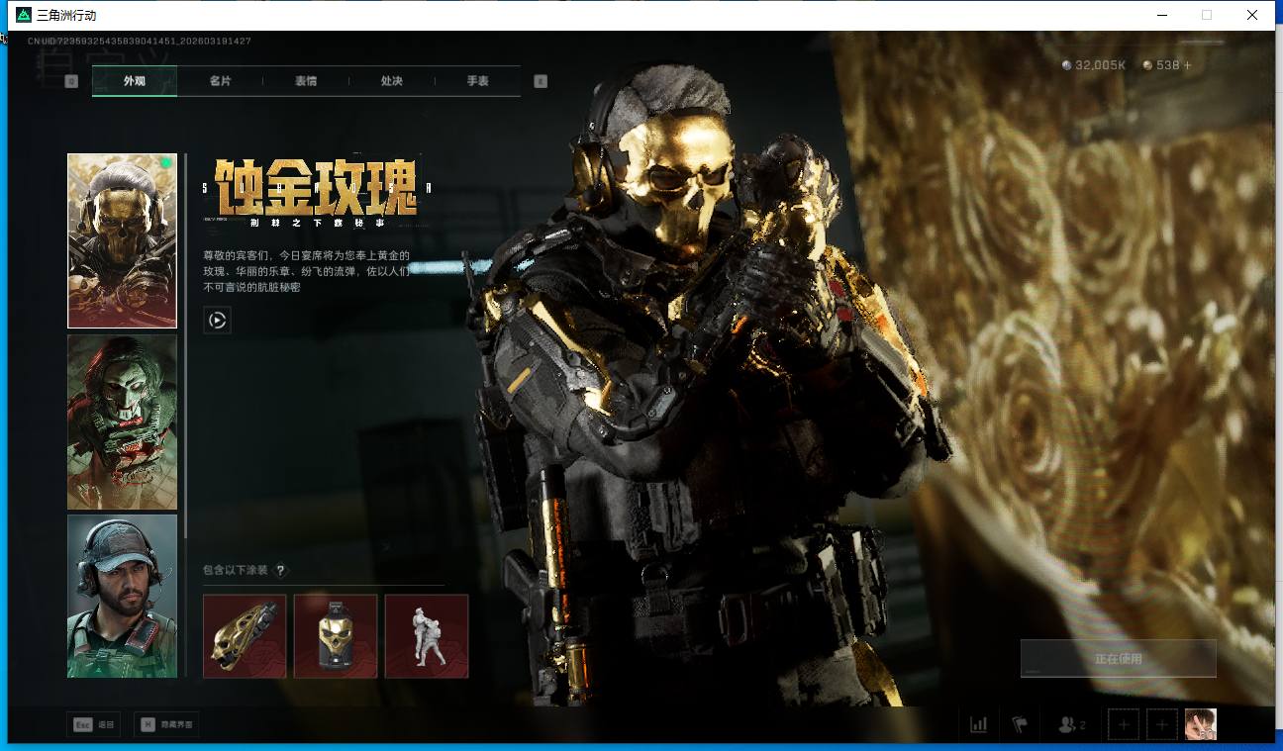Switch to the 表情 tab

point(306,81)
